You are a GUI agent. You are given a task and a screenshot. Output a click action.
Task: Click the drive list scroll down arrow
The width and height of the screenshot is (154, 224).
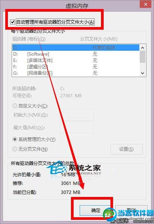[142, 73]
